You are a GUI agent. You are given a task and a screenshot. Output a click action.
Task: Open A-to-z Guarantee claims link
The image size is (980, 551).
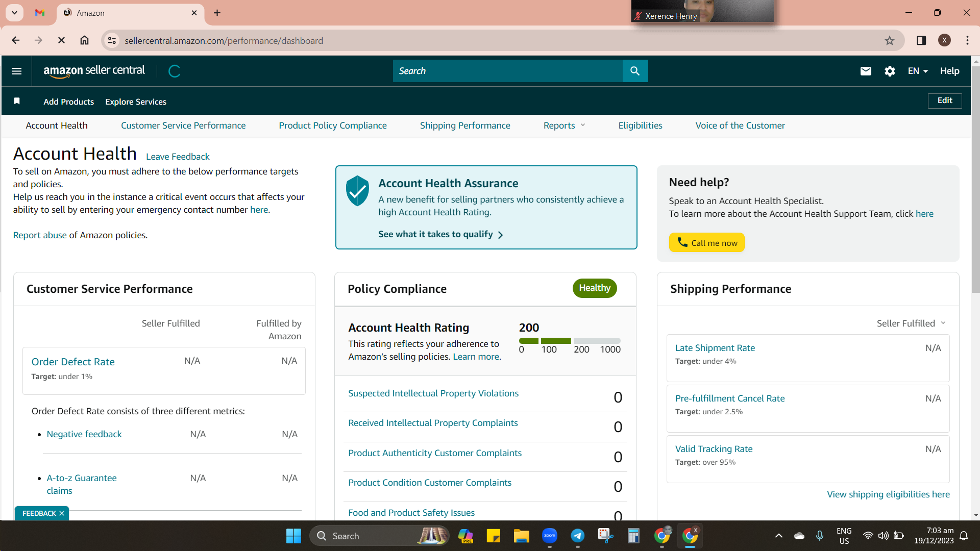pos(82,484)
